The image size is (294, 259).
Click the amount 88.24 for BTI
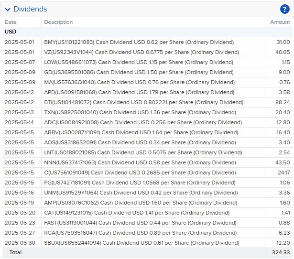[283, 102]
